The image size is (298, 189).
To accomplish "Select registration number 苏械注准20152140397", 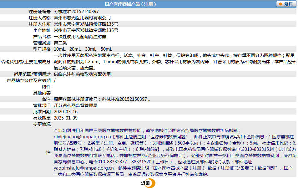I will [x=76, y=12].
